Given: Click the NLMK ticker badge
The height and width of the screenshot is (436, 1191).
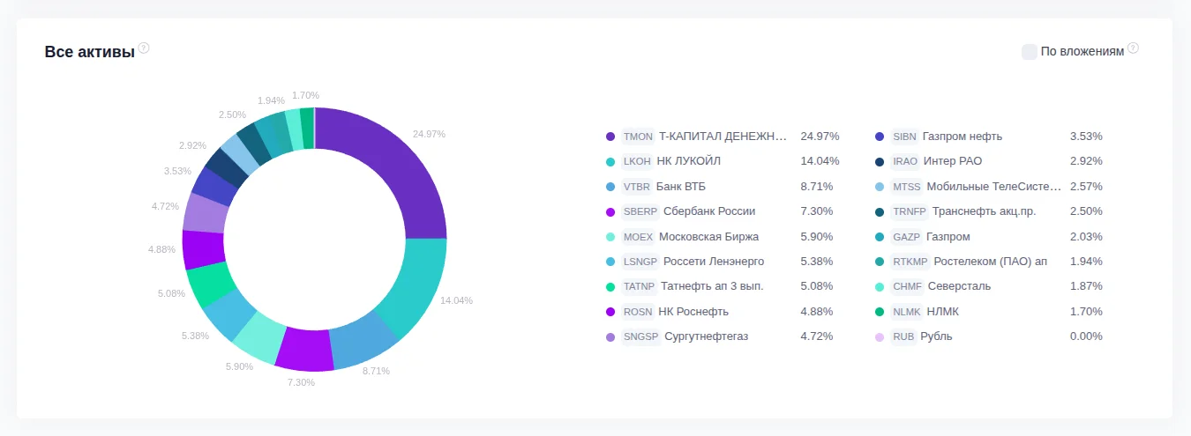Looking at the screenshot, I should [x=907, y=312].
